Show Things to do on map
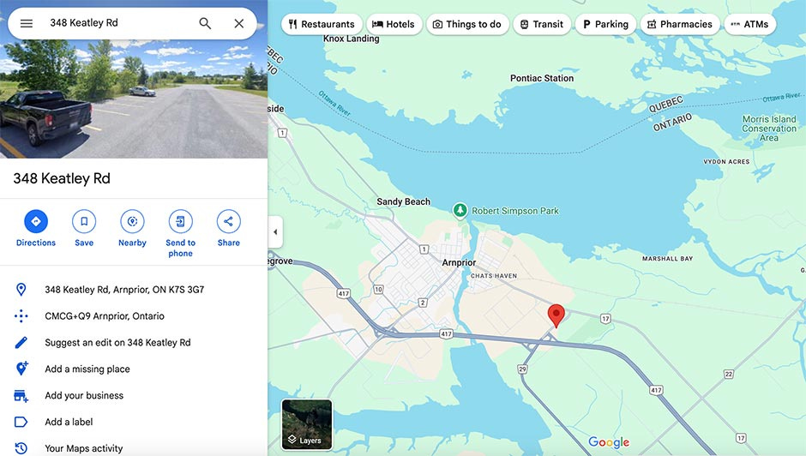The width and height of the screenshot is (806, 456). 467,24
